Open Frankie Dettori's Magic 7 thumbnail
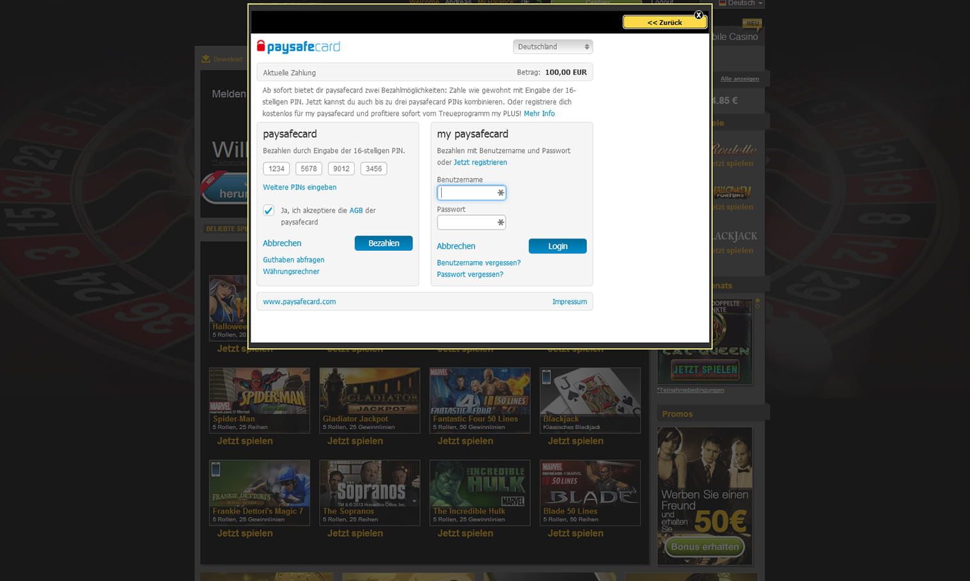The width and height of the screenshot is (970, 581). point(260,493)
